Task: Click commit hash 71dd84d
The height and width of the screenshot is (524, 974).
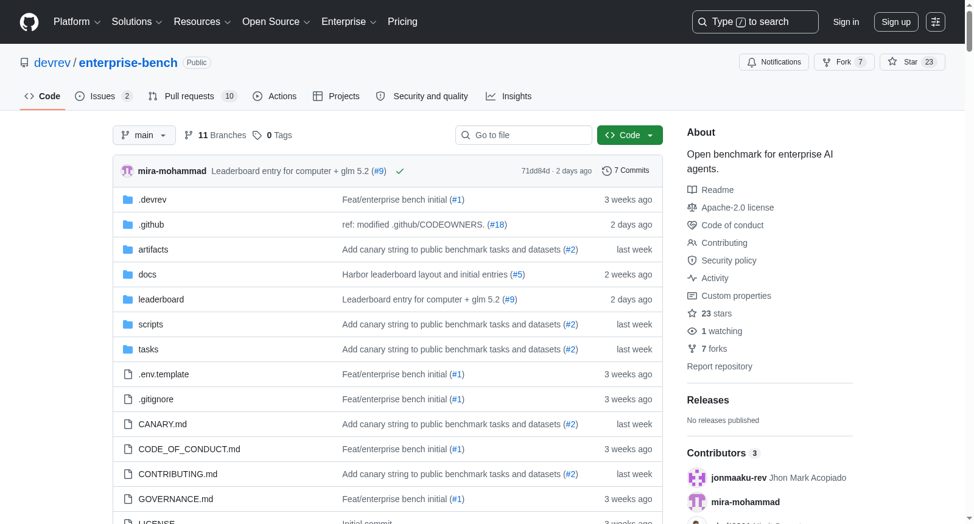Action: pyautogui.click(x=535, y=171)
